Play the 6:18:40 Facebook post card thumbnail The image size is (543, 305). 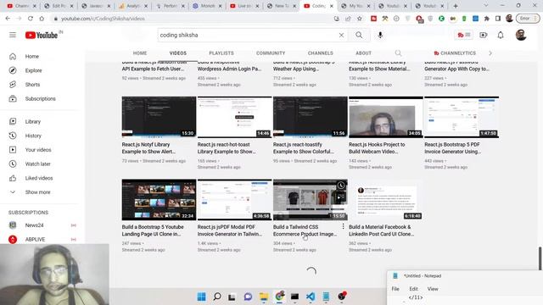[x=386, y=200]
